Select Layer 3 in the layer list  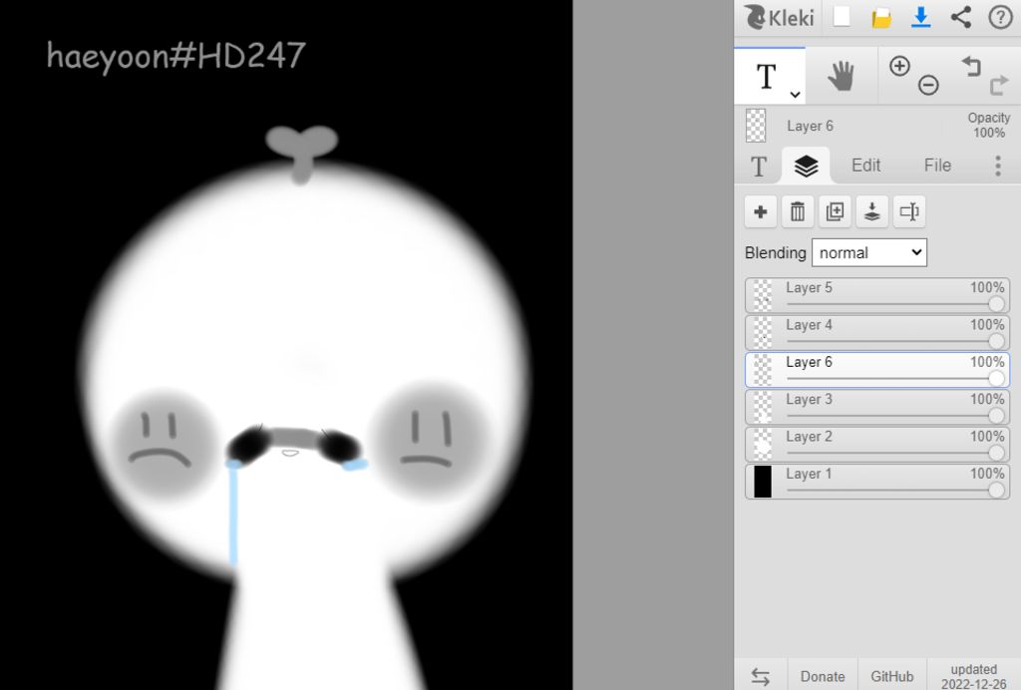877,407
